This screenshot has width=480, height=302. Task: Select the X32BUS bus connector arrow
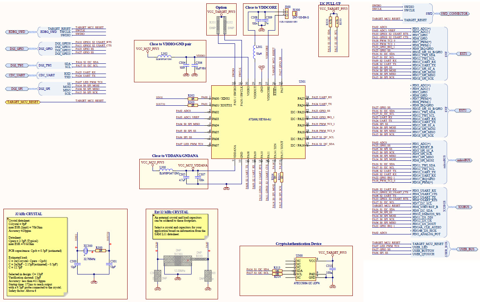[463, 207]
